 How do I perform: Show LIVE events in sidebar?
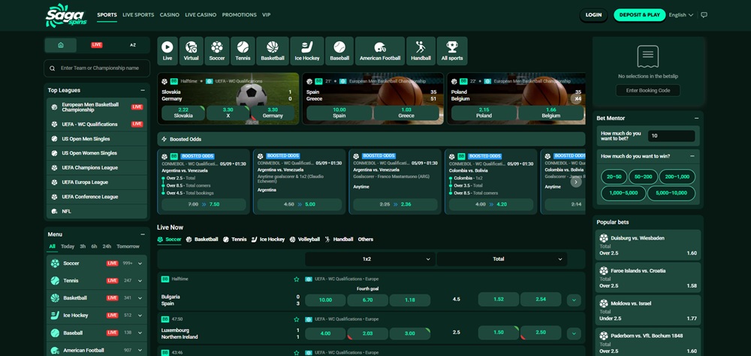pos(97,45)
